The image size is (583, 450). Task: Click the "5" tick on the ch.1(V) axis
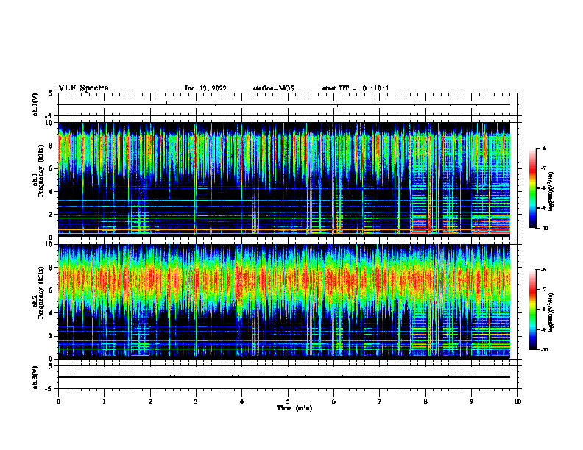[50, 93]
